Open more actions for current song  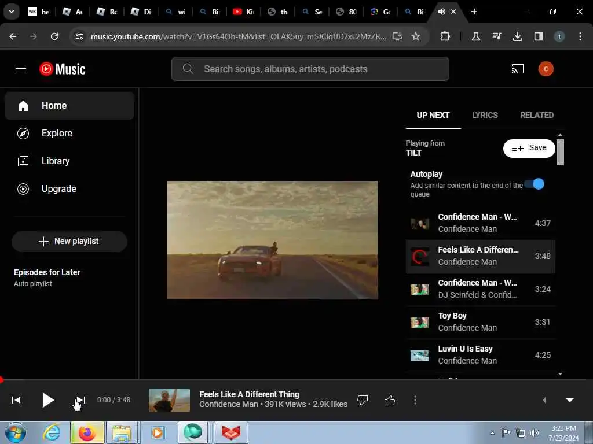(415, 400)
